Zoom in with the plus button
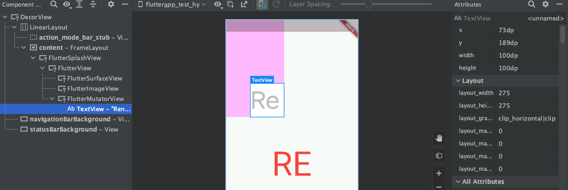This screenshot has width=568, height=190. [439, 173]
